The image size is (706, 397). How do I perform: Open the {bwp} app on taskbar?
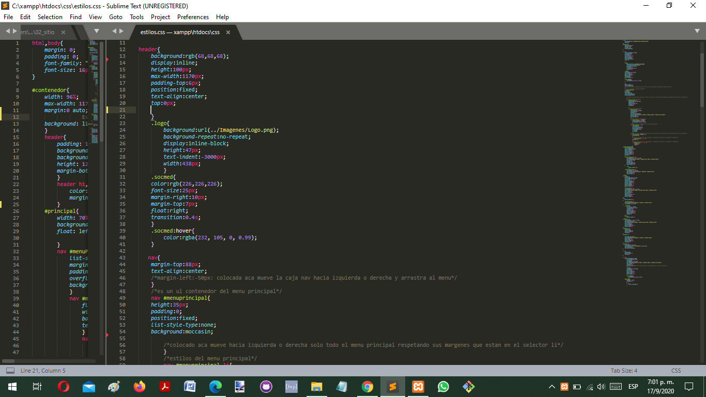pyautogui.click(x=291, y=387)
